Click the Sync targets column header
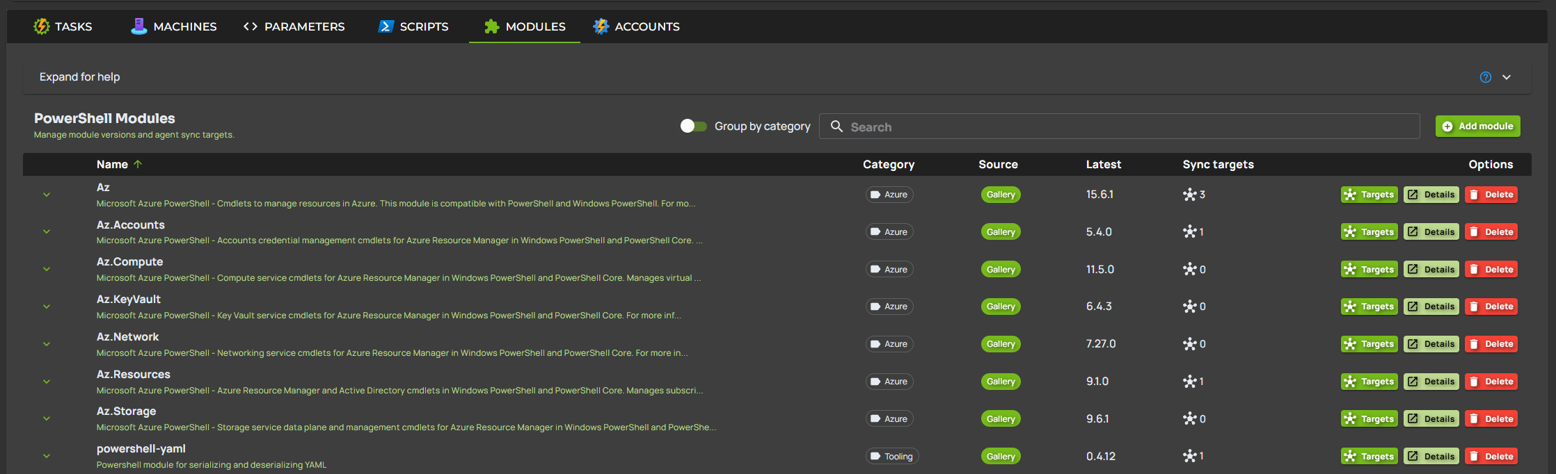This screenshot has height=474, width=1556. [1218, 164]
